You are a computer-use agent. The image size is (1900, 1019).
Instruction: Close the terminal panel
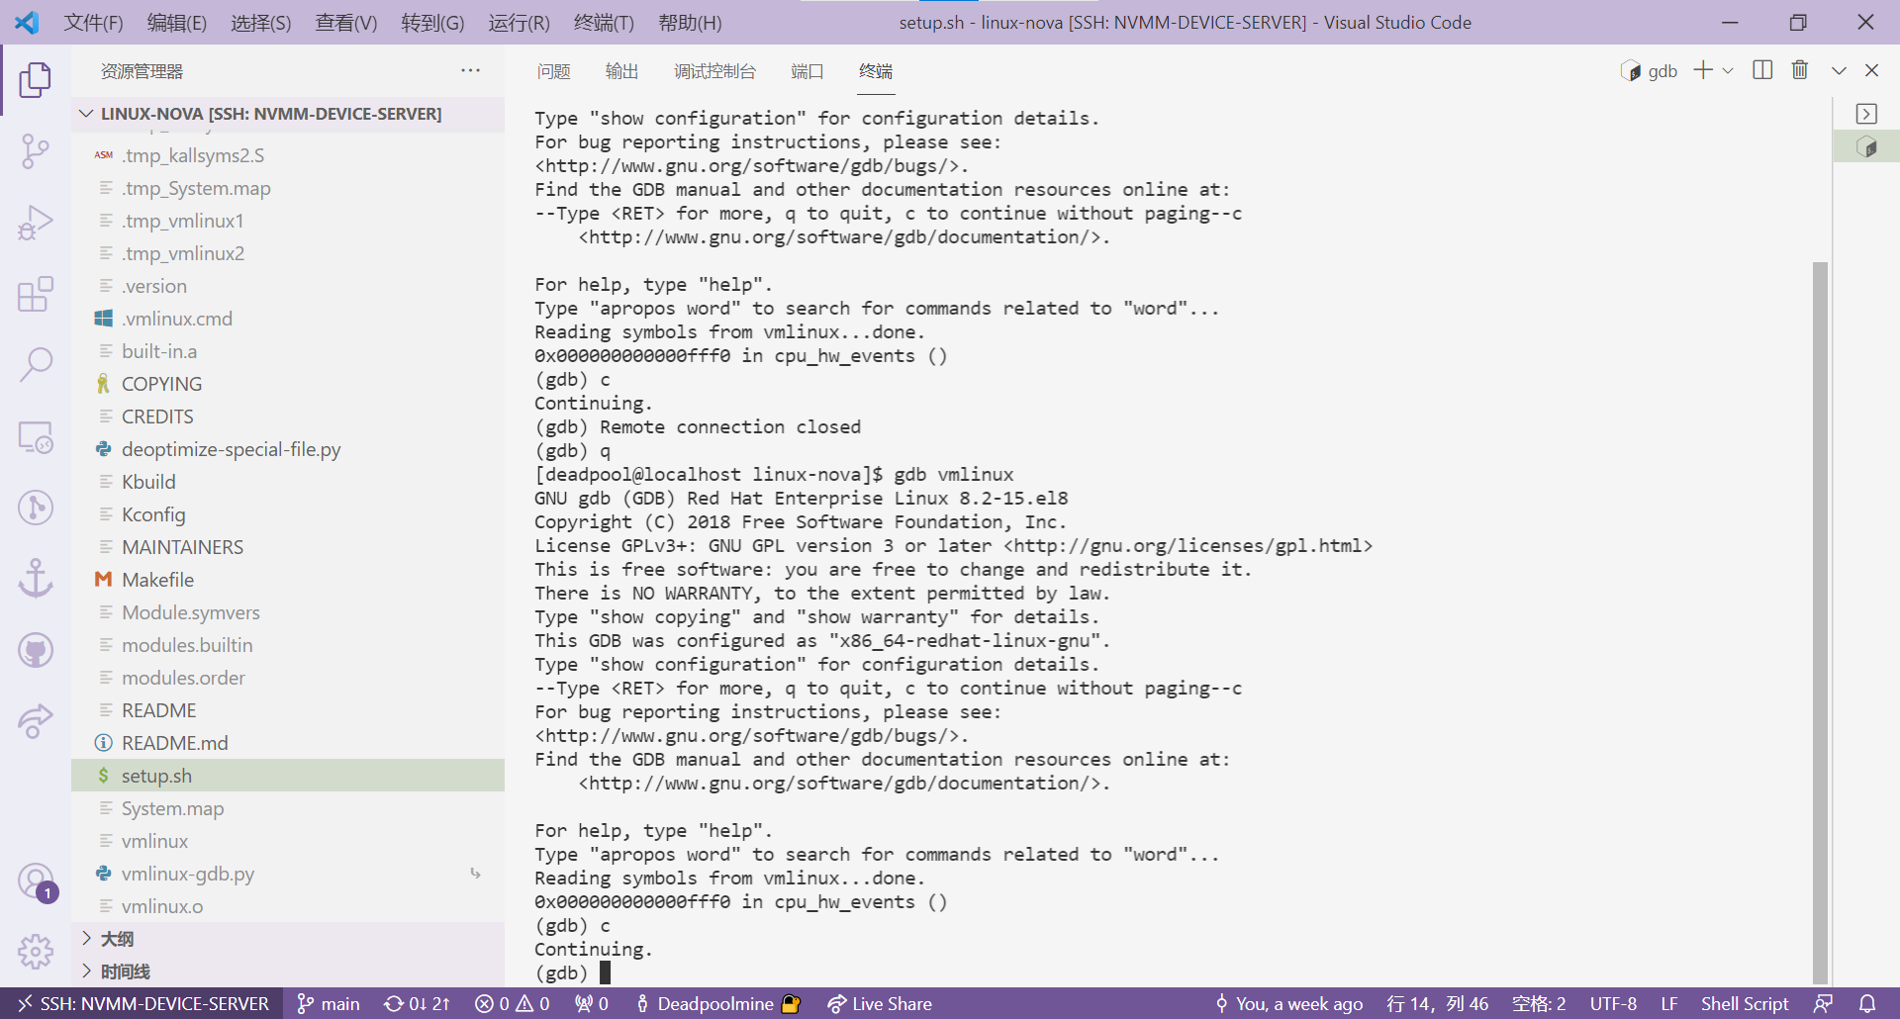(1871, 70)
